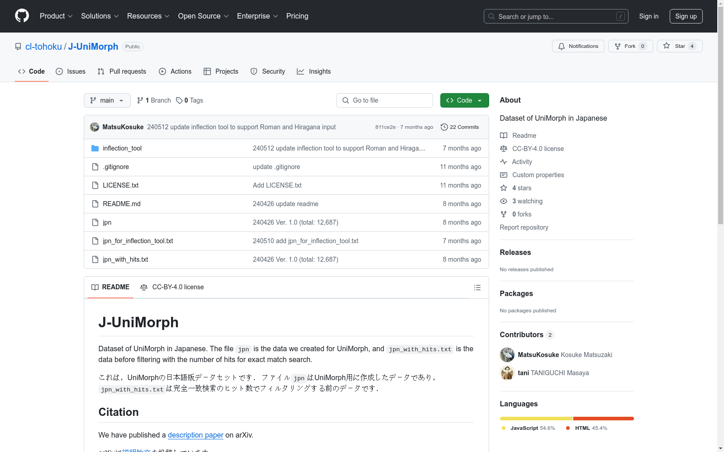Click the Custom properties note icon
This screenshot has width=724, height=452.
[x=504, y=175]
